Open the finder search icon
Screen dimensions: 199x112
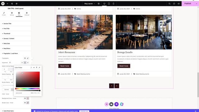(169, 4)
